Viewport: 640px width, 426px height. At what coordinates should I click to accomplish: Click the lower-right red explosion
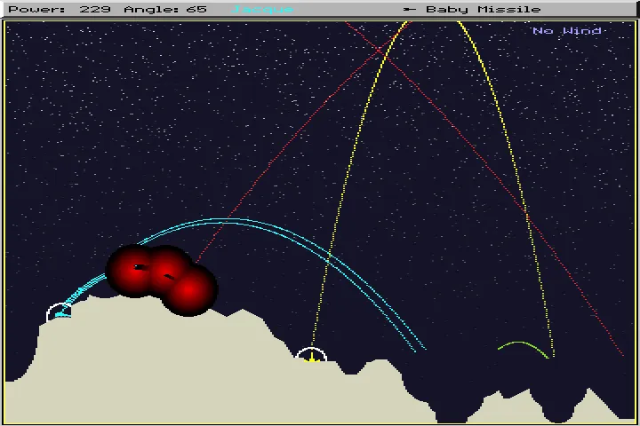click(x=189, y=289)
